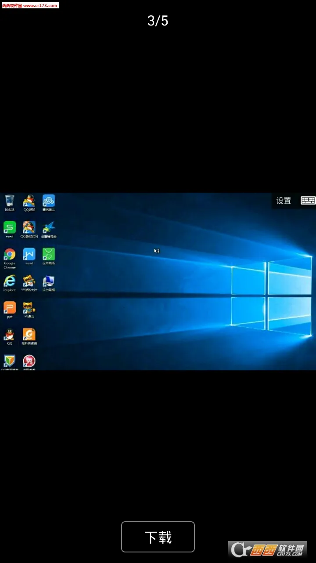Tap the 设置 settings button

coord(284,201)
